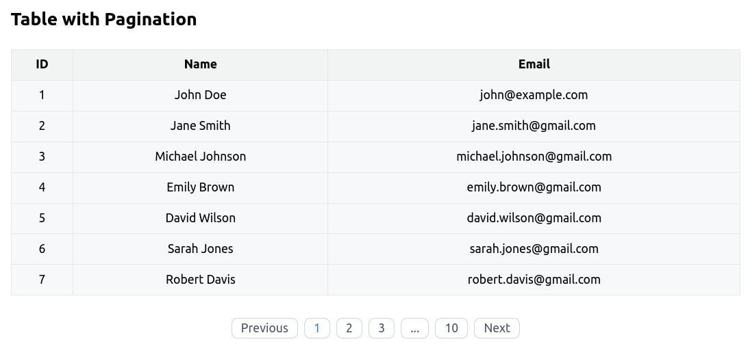Select ID cell for Robert Davis
Viewport: 748px width, 346px height.
(42, 280)
